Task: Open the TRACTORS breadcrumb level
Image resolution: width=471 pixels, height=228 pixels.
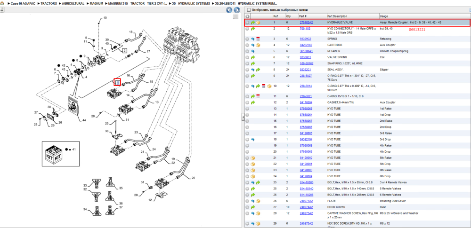Action: tap(49, 3)
